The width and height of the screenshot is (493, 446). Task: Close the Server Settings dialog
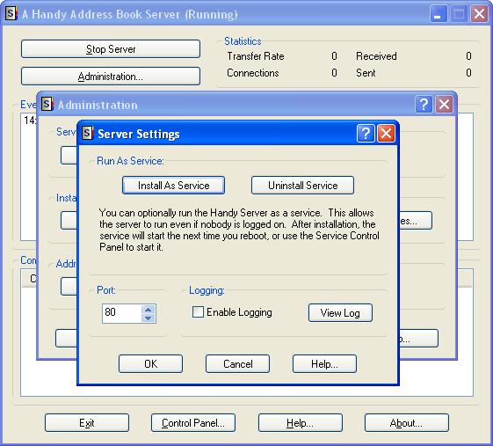pos(386,134)
